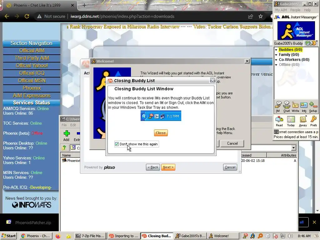The image size is (320, 240).
Task: Open File menu in 7-Zip
Action: coord(64,125)
